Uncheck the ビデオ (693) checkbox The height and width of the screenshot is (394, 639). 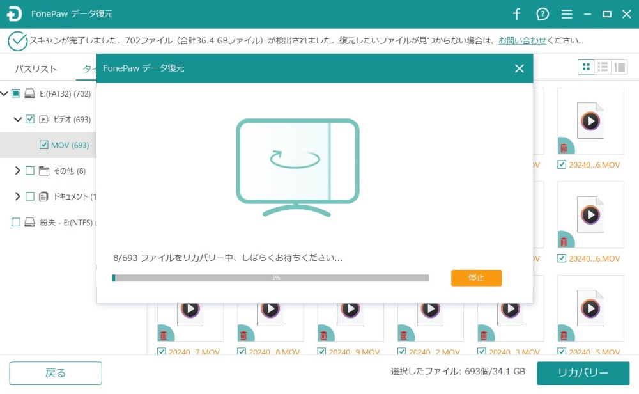tap(30, 119)
